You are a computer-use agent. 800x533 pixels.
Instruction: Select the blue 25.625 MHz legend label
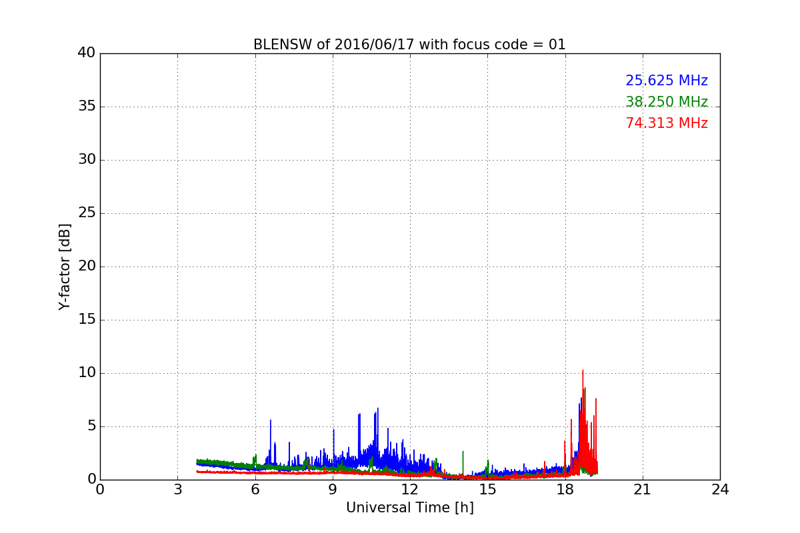point(667,81)
